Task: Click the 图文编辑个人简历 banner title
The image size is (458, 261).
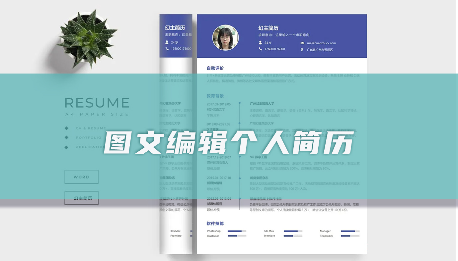Action: point(229,143)
